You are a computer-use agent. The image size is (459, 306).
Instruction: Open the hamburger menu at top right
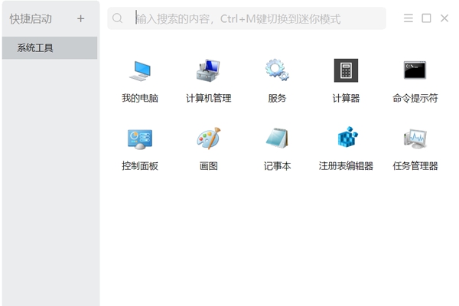point(409,18)
